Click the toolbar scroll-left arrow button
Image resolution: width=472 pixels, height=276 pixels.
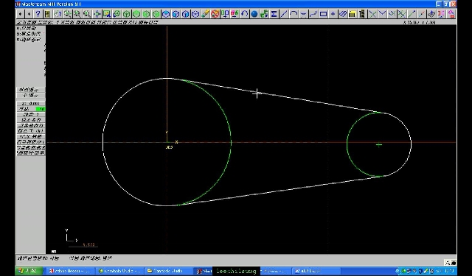20,14
